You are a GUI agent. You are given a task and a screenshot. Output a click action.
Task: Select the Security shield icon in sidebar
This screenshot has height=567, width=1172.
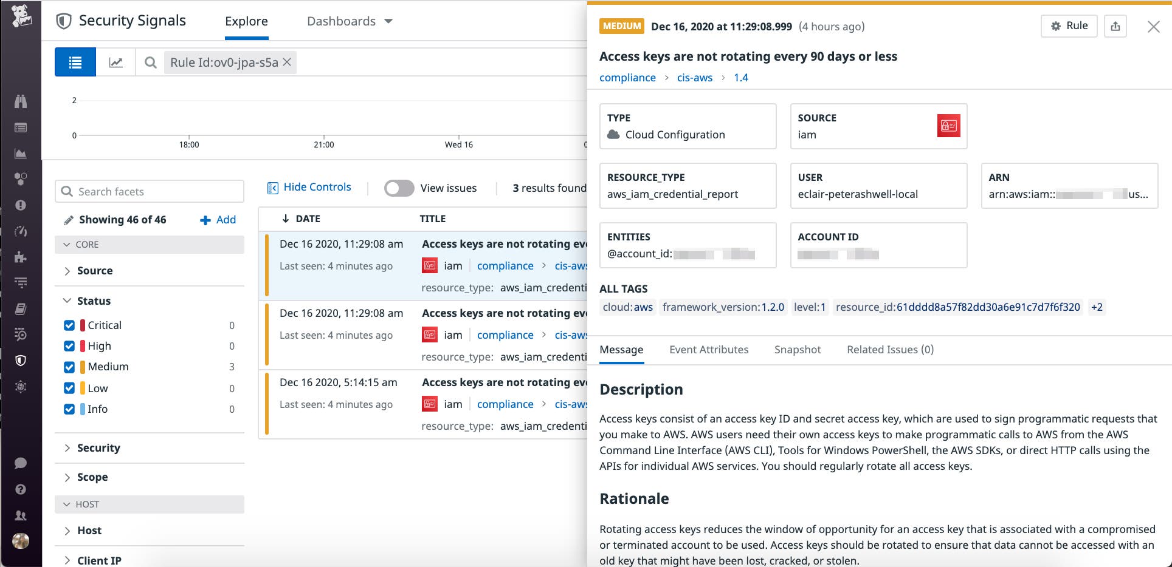21,360
